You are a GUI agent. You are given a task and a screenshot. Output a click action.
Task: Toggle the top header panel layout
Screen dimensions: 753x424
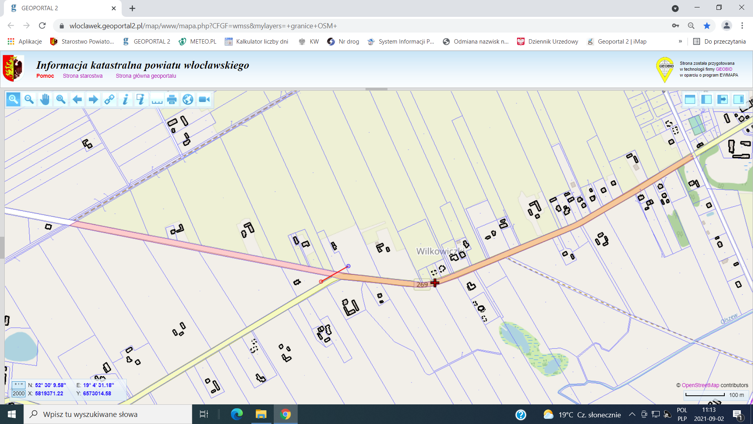(x=690, y=99)
